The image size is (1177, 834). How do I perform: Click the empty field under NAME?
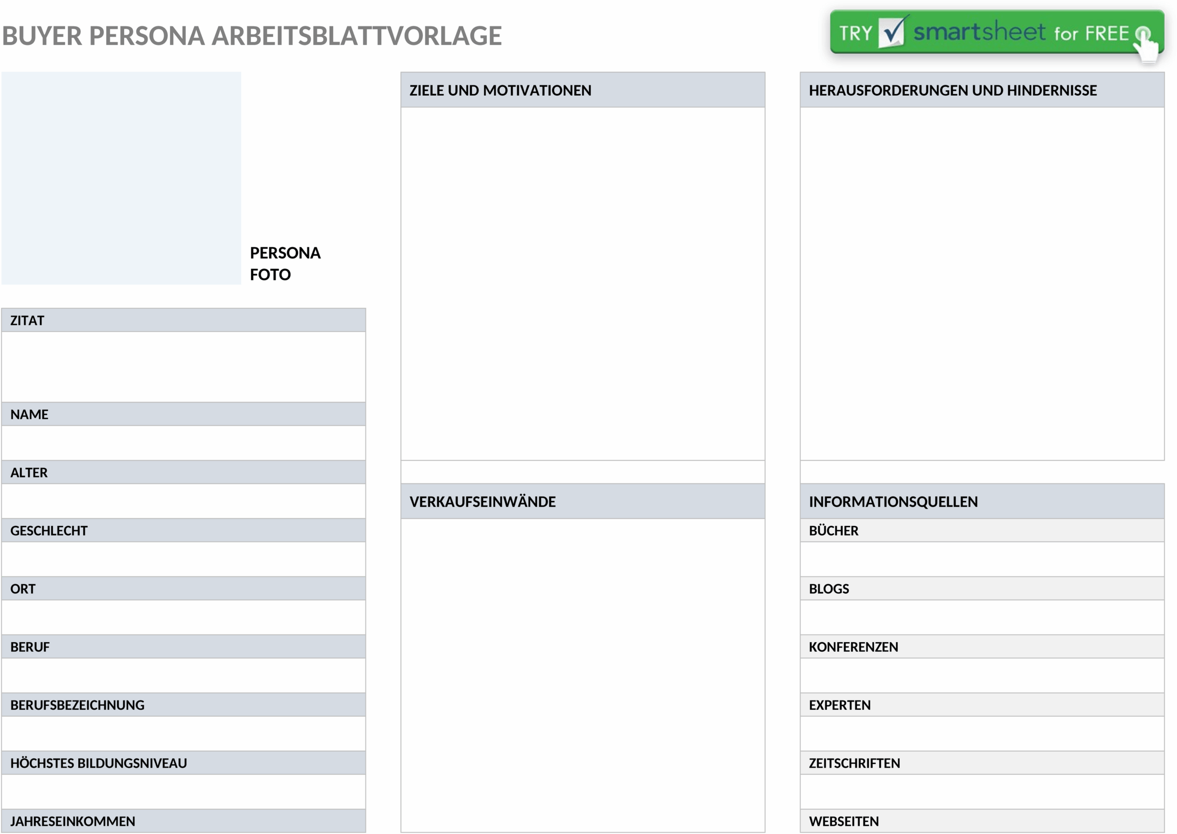pyautogui.click(x=184, y=443)
